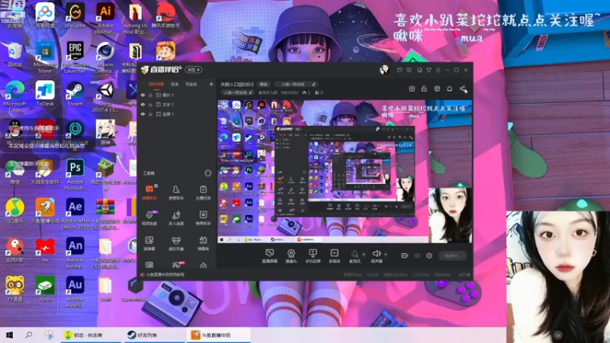This screenshot has width=610, height=343.
Task: Open the WeGame desktop shortcut
Action: (x=75, y=15)
